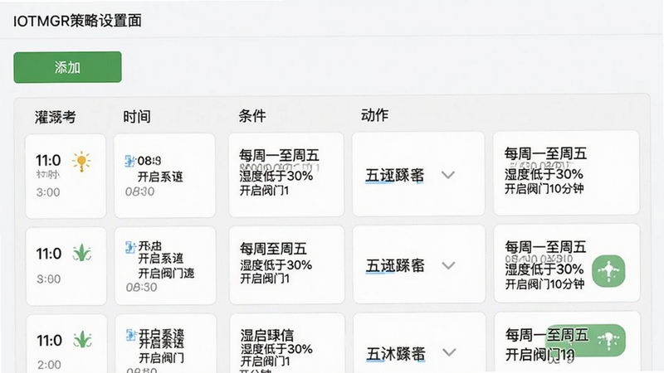The height and width of the screenshot is (373, 664).
Task: Toggle the green sprinkler switch in third row
Action: 586,341
